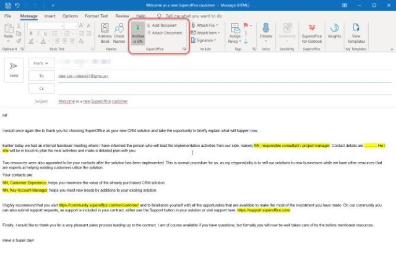This screenshot has width=396, height=253.
Task: Click the Clear Formatting icon
Action: 81,41
